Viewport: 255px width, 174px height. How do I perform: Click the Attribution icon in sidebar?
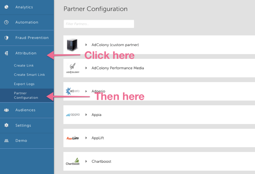(x=7, y=53)
